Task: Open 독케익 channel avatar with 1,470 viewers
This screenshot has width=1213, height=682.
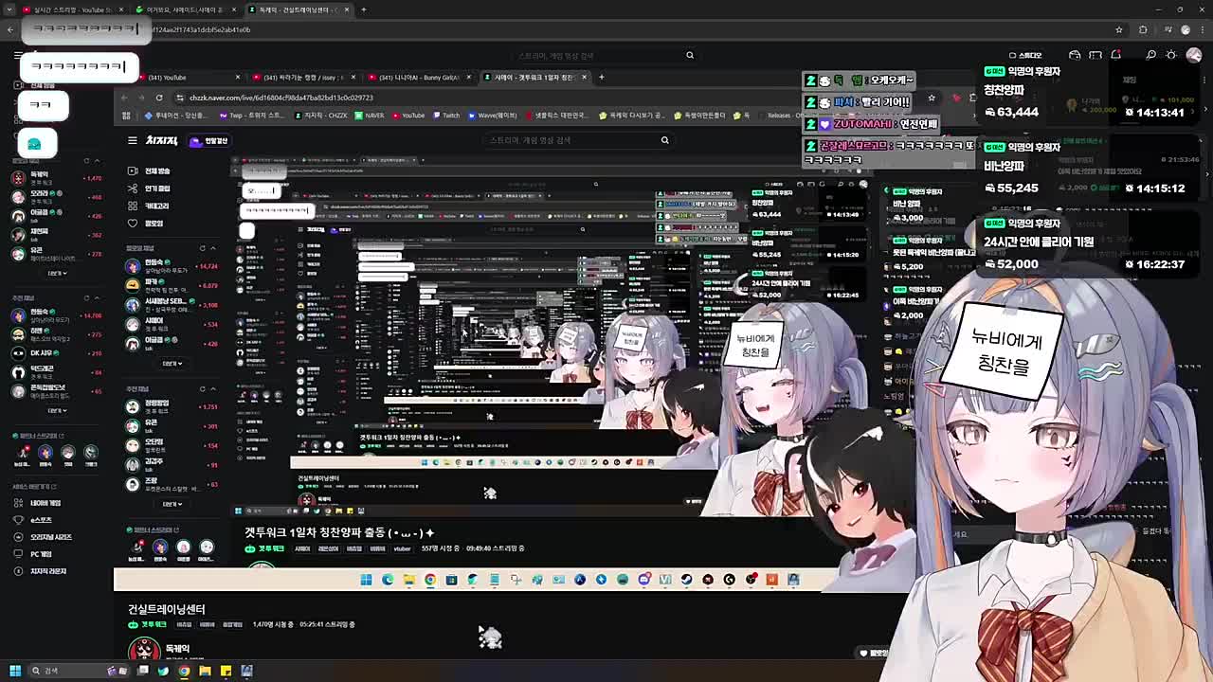Action: pos(18,177)
